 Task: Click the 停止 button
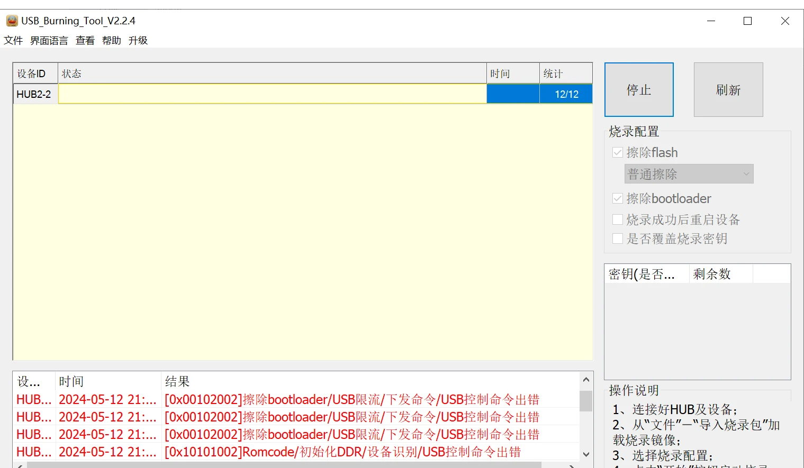(x=639, y=90)
